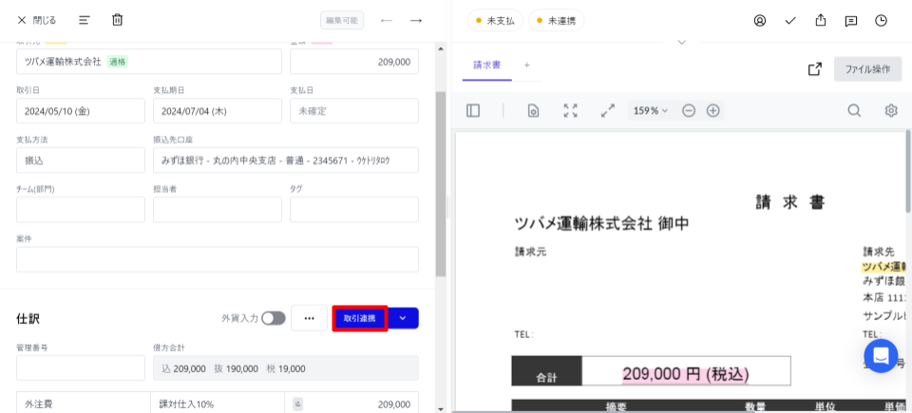Go to previous document arrow
The width and height of the screenshot is (912, 413).
386,20
